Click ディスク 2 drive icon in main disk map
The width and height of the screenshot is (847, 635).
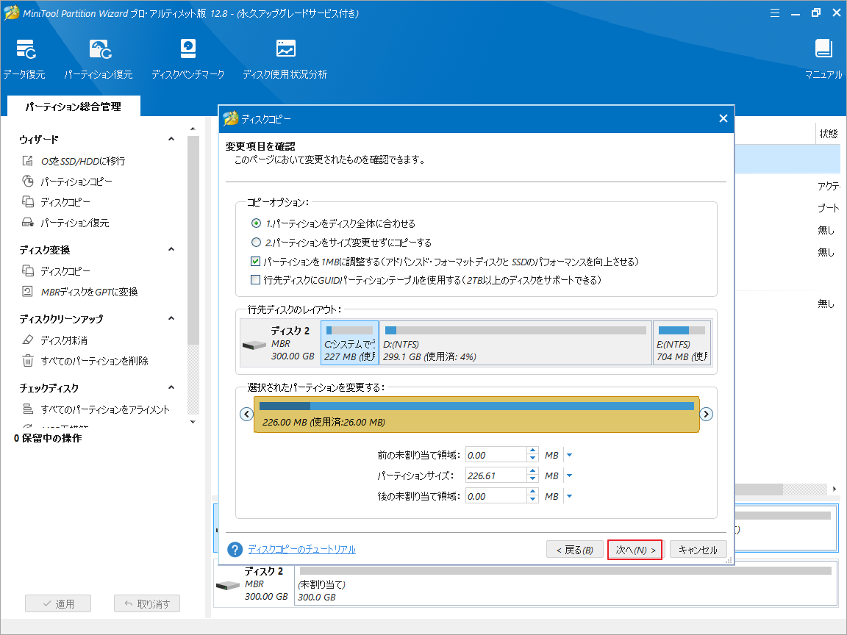(x=227, y=585)
